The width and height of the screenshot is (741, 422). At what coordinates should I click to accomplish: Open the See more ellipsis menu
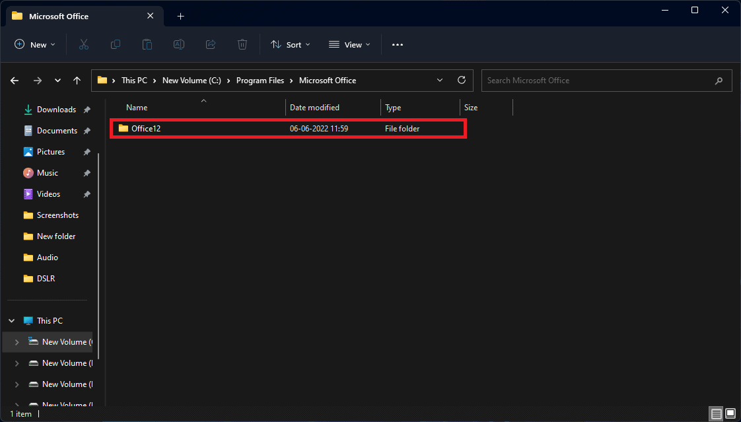click(397, 44)
